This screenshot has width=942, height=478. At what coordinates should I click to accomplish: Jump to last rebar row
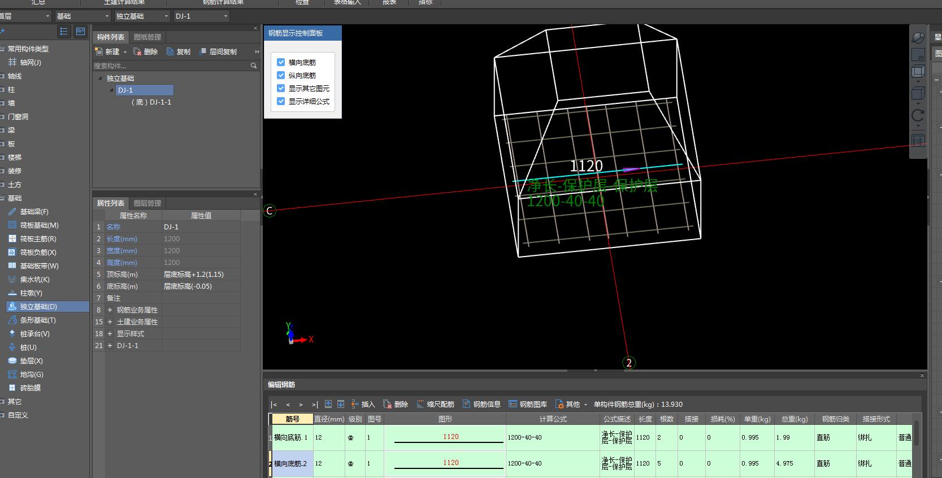click(315, 405)
